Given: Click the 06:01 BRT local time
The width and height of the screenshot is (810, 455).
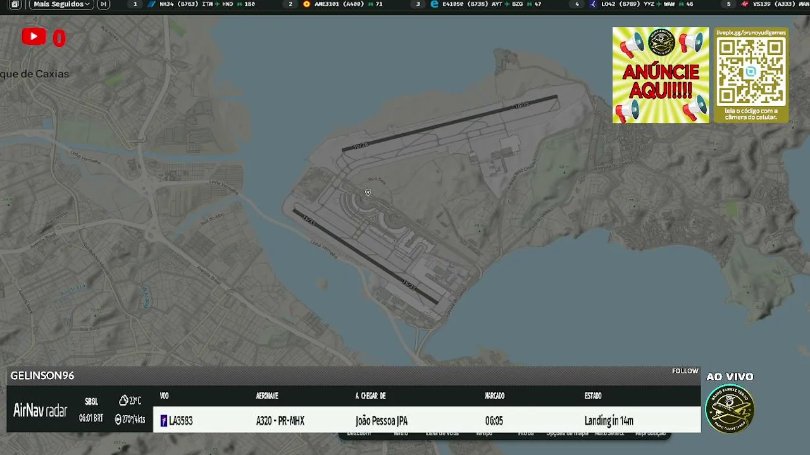Looking at the screenshot, I should click(x=91, y=418).
